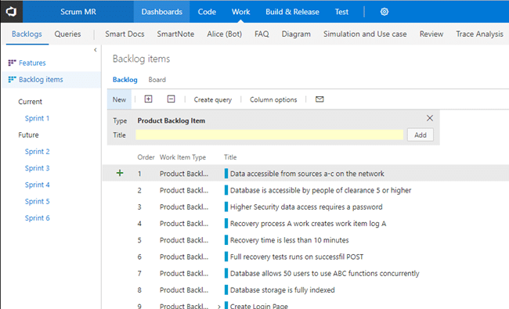
Task: Click the Visual Studio Team Services logo
Action: coord(12,12)
